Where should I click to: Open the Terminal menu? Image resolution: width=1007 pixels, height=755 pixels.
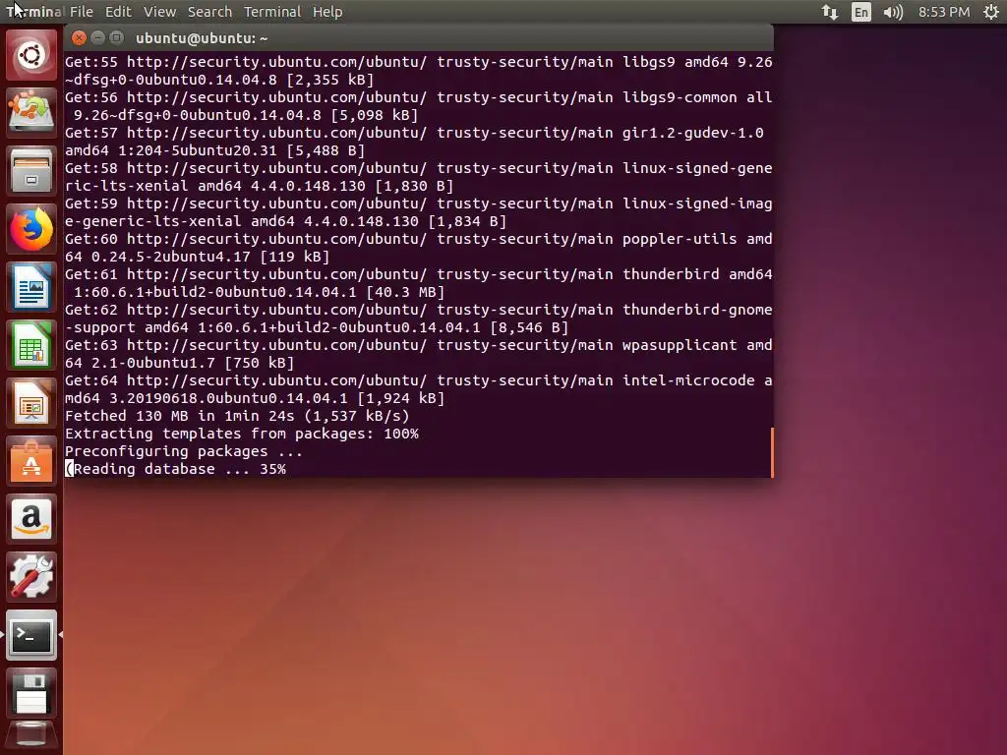pos(272,12)
